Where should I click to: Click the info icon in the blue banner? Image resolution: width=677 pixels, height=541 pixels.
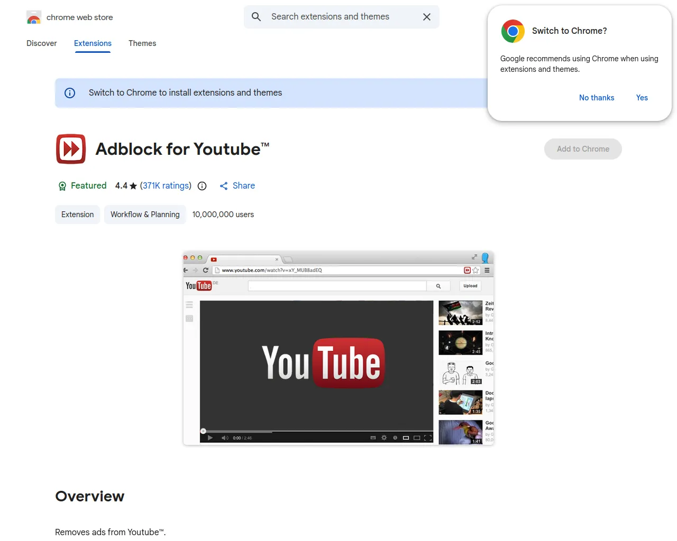[70, 93]
